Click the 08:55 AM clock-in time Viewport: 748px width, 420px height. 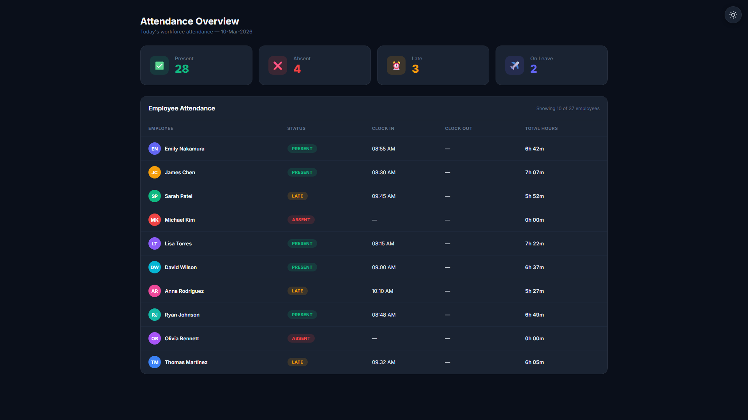pos(384,149)
